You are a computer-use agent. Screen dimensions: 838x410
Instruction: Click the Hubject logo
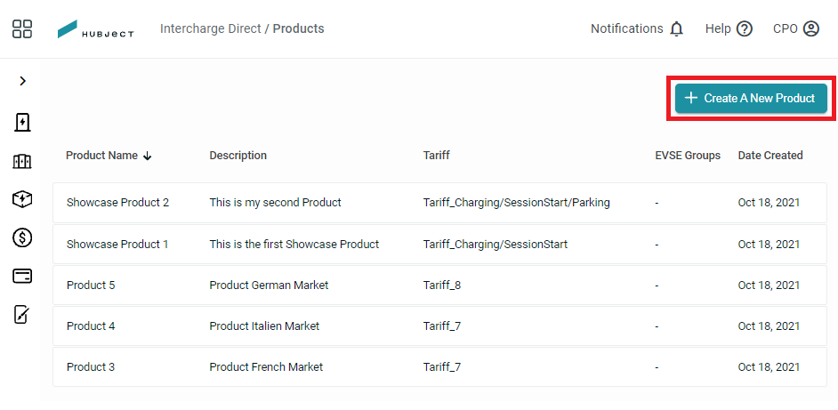[96, 29]
